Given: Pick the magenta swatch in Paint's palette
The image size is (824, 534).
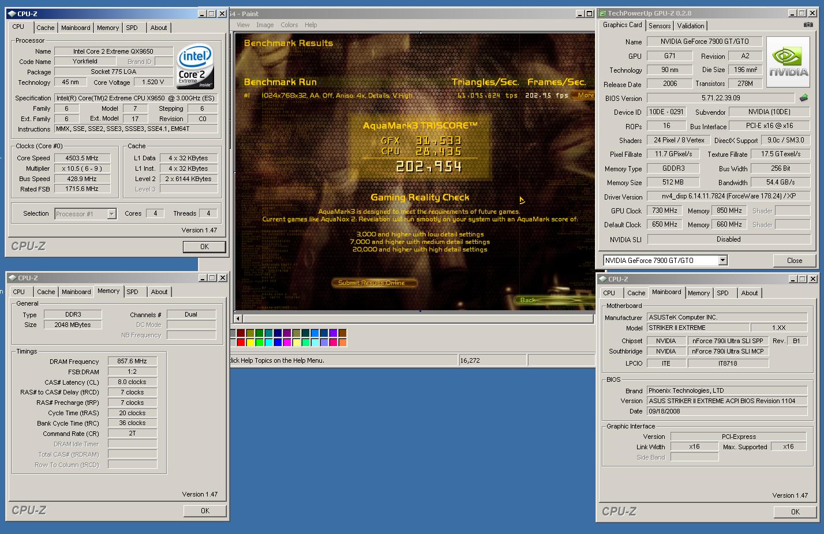Looking at the screenshot, I should click(x=287, y=343).
